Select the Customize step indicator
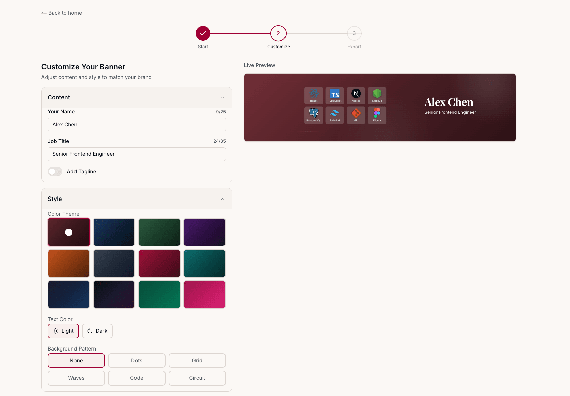This screenshot has width=570, height=396. pos(278,33)
